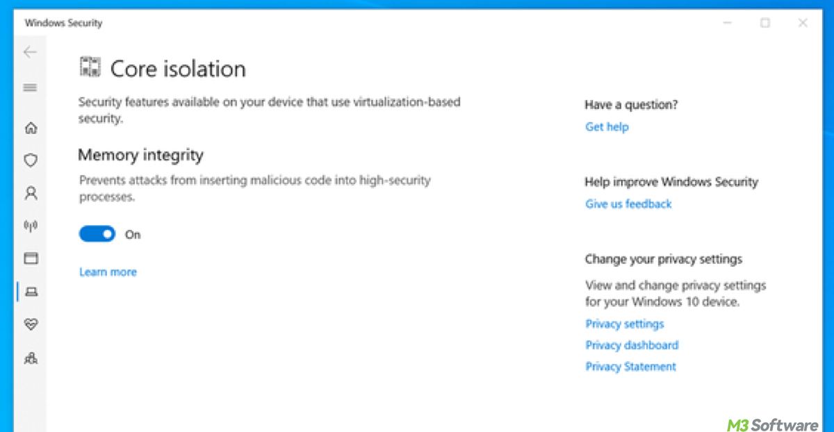
Task: Open Virus & threat protection shield icon
Action: click(31, 160)
